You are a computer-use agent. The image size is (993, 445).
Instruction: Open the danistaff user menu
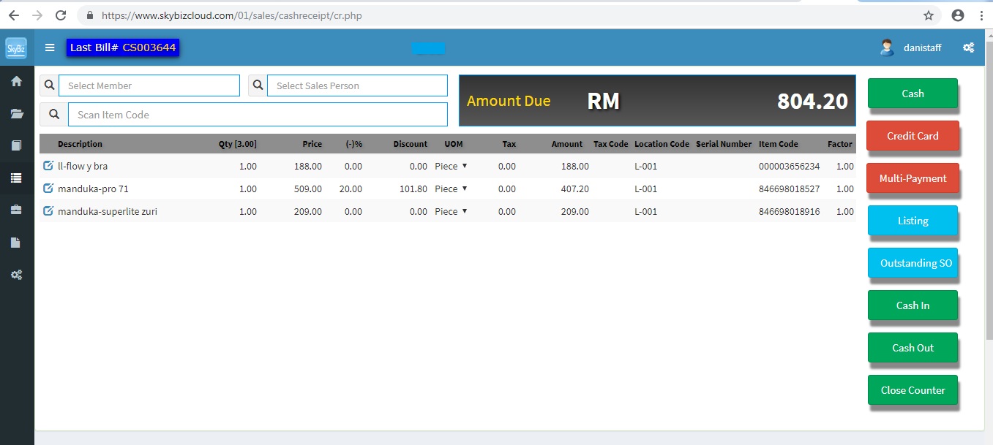(x=912, y=47)
